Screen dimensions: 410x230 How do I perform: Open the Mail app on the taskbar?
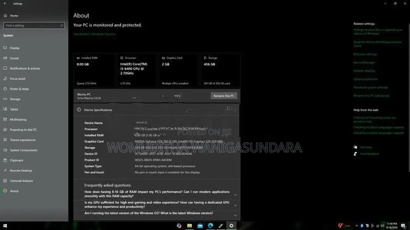coord(200,225)
